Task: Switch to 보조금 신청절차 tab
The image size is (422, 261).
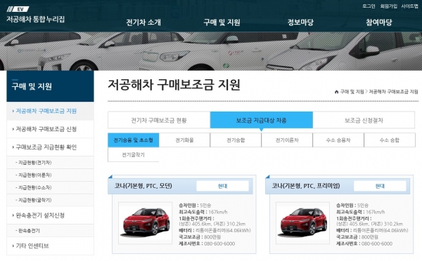Action: [364, 120]
